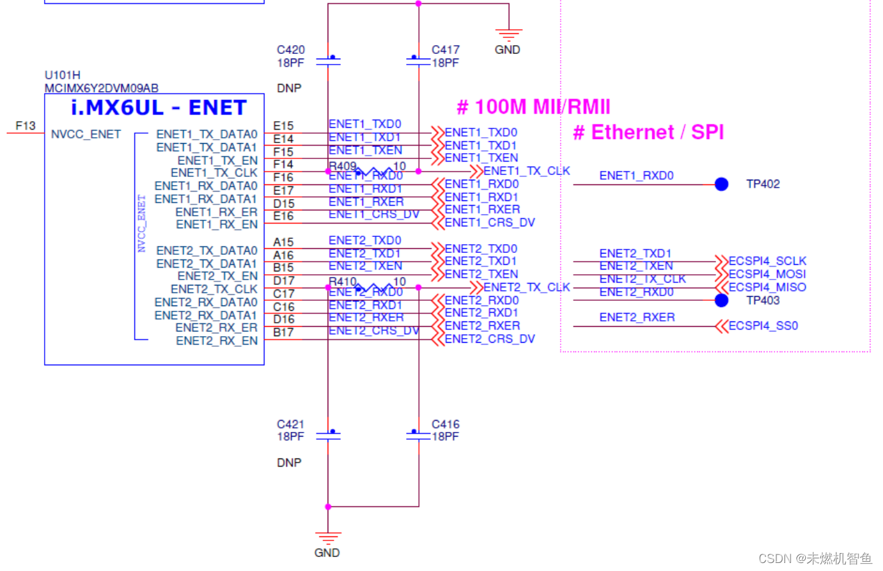Select ground symbol wired to C421
The image size is (883, 571).
[x=328, y=538]
